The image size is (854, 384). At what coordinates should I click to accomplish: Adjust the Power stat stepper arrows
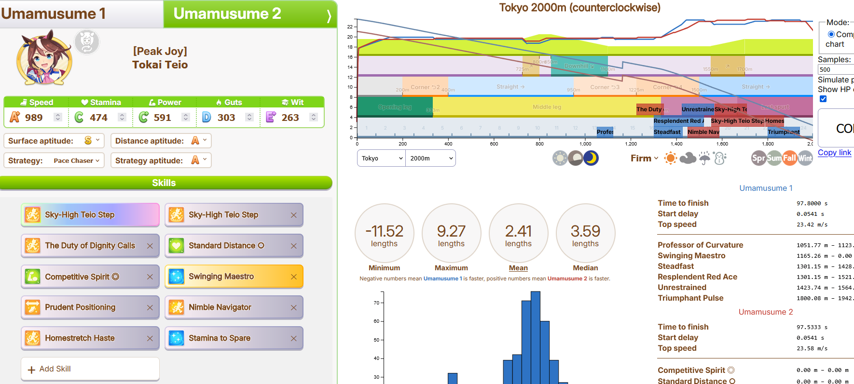click(x=186, y=117)
